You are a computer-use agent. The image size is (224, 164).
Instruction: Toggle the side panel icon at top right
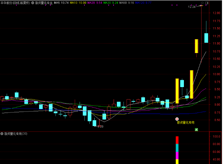[207, 3]
